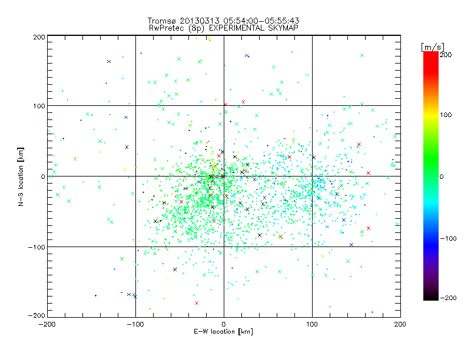This screenshot has height=353, width=471.
Task: Pick the yellow band of the color bar
Action: pos(431,115)
